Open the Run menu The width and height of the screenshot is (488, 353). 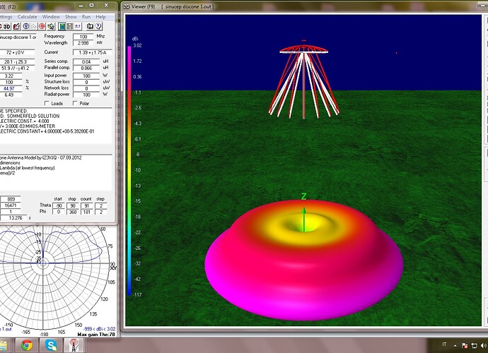[86, 16]
